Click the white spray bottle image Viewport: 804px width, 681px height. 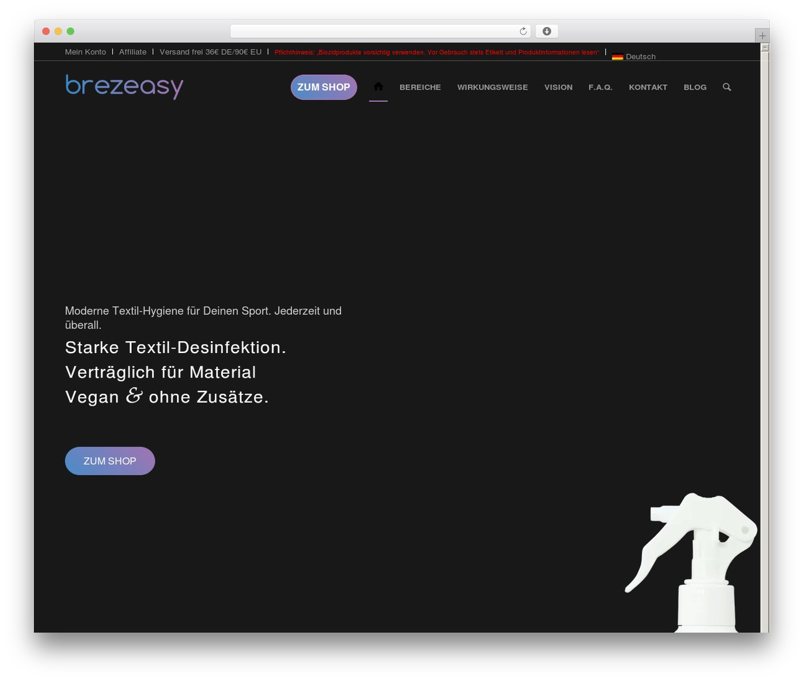(x=692, y=562)
